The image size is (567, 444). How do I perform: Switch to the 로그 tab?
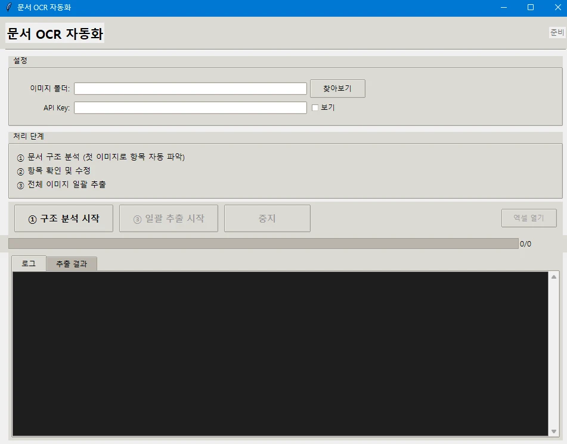tap(29, 263)
